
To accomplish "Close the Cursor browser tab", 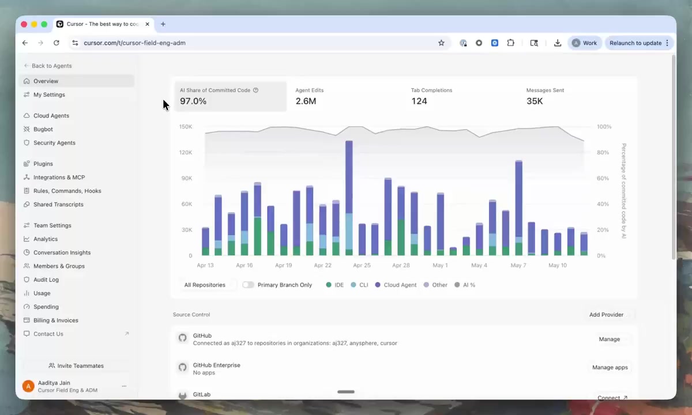I will (x=147, y=24).
